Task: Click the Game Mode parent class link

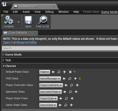Action: pos(109,12)
